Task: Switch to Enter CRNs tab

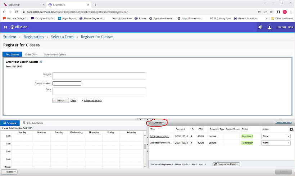Action: [31, 54]
